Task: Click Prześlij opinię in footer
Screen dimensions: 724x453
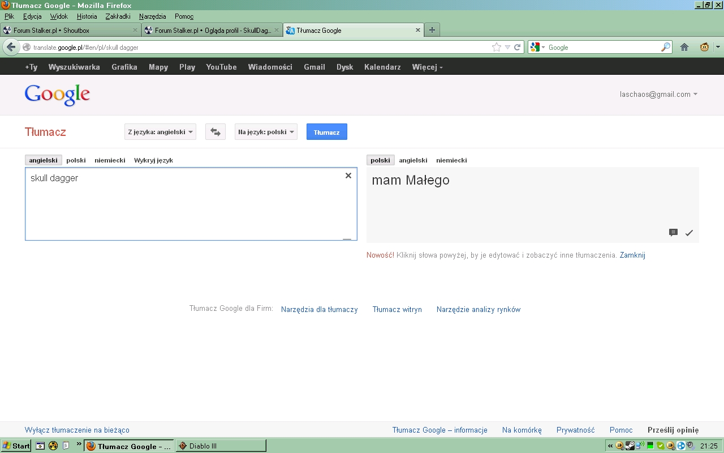Action: [x=673, y=430]
